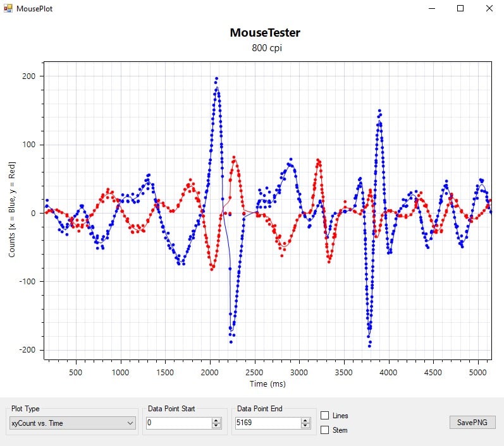
Task: Maximize the MousePlot window
Action: (x=460, y=9)
